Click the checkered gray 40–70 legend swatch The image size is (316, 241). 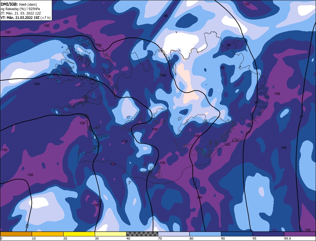click(x=142, y=234)
